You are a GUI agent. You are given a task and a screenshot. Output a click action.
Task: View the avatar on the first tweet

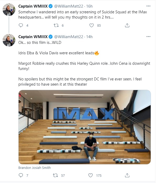coord(9,10)
